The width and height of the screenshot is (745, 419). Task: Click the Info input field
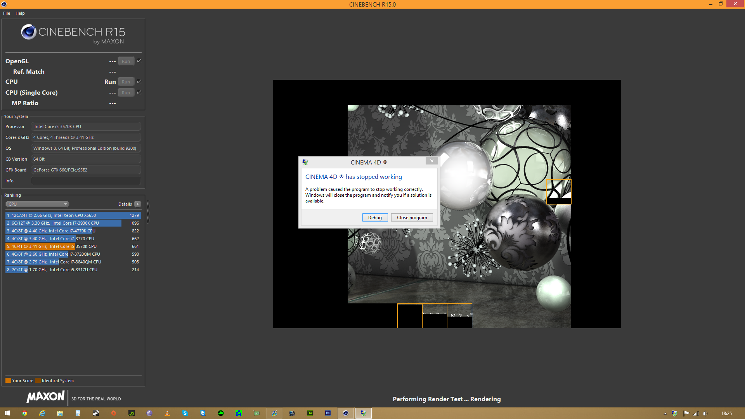click(x=86, y=181)
